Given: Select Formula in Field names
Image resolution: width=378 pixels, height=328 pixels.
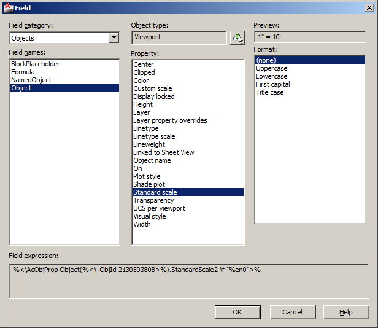Looking at the screenshot, I should pos(64,72).
